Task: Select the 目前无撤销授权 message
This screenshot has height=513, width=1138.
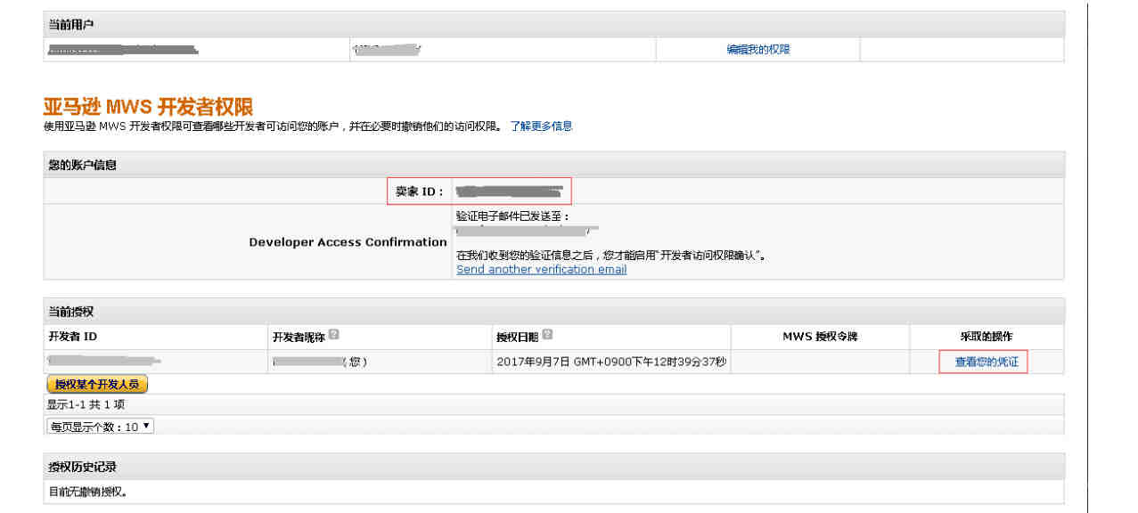Action: click(x=87, y=492)
